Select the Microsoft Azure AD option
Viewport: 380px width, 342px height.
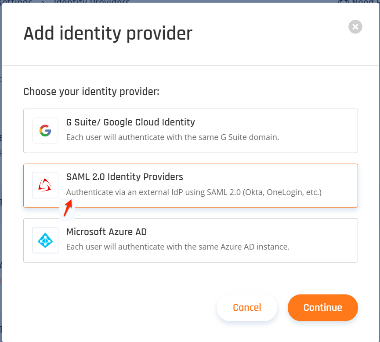point(190,240)
